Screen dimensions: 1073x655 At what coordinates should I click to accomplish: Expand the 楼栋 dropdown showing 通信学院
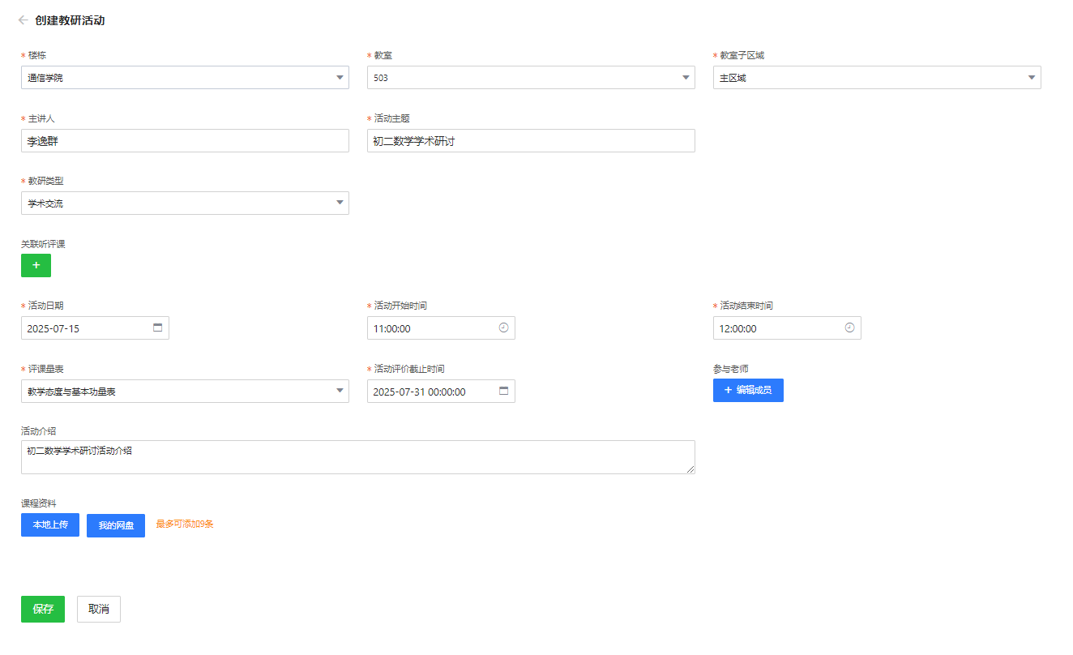pyautogui.click(x=185, y=78)
